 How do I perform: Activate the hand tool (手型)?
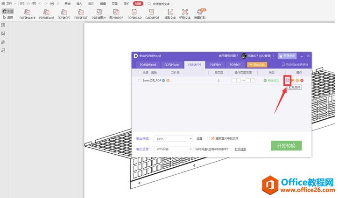click(8, 11)
